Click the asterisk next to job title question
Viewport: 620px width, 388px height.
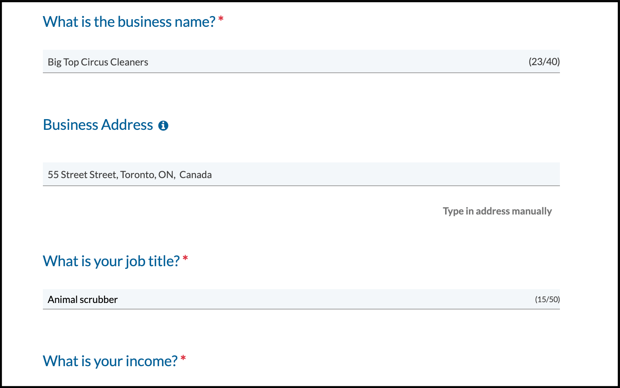185,257
